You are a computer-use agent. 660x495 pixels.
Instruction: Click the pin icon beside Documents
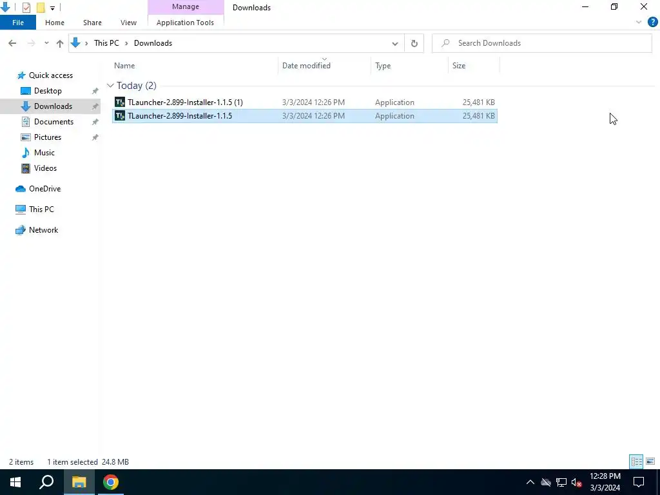point(95,122)
